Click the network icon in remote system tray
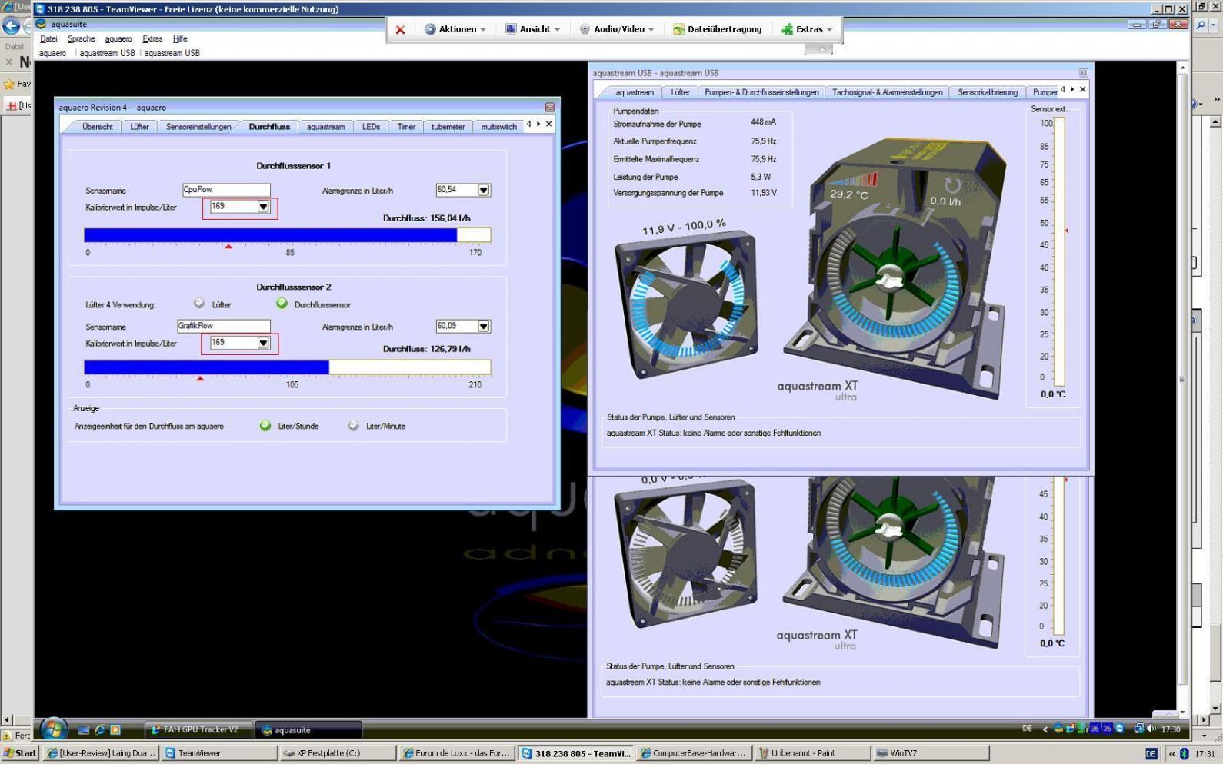 click(x=1139, y=729)
